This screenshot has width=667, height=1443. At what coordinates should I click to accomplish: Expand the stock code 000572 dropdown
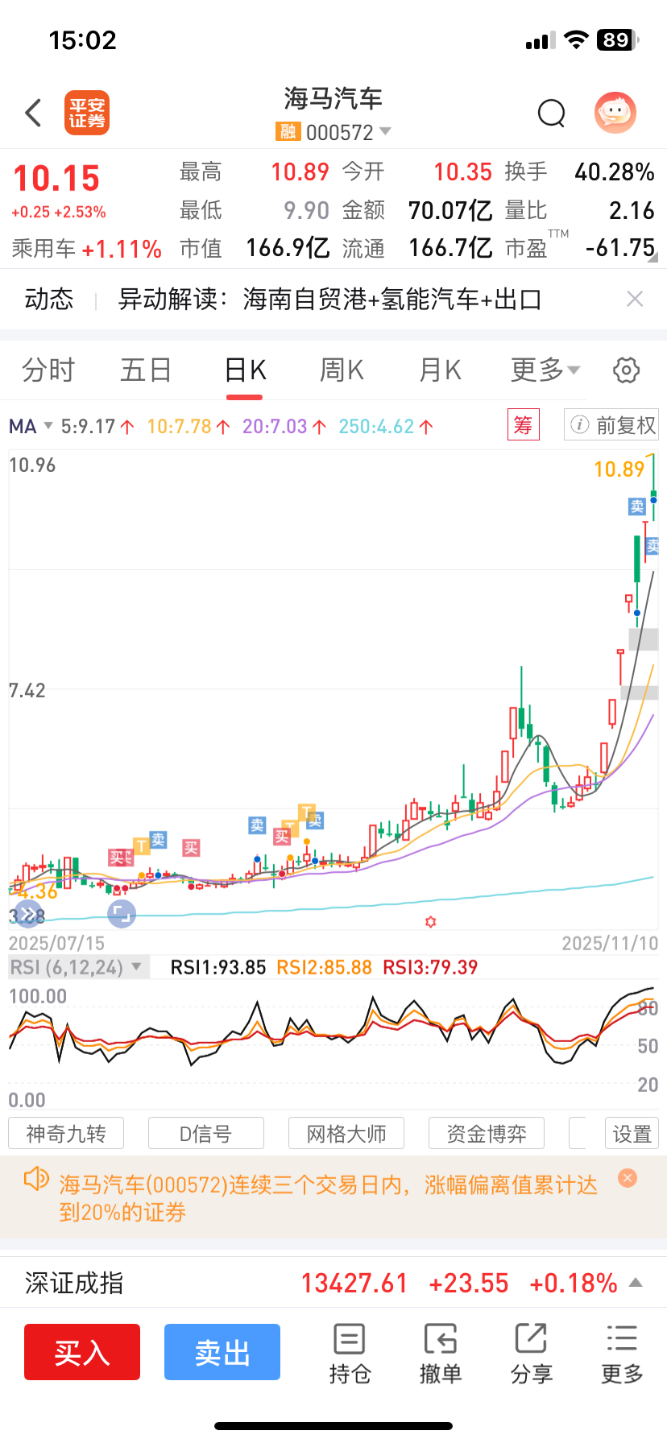[385, 131]
